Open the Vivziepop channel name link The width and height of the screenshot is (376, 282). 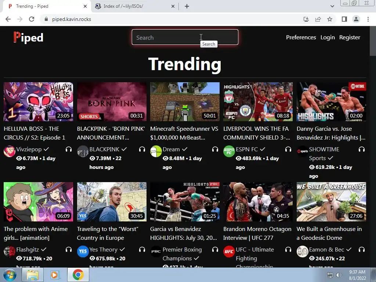(29, 149)
